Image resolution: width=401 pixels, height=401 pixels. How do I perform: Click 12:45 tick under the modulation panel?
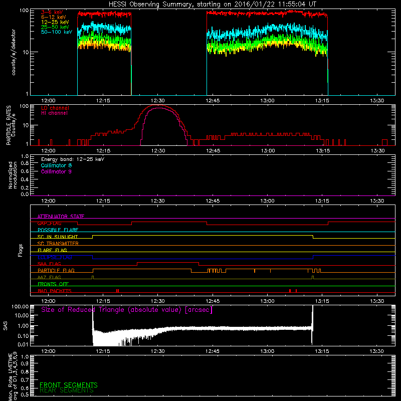tap(213, 201)
